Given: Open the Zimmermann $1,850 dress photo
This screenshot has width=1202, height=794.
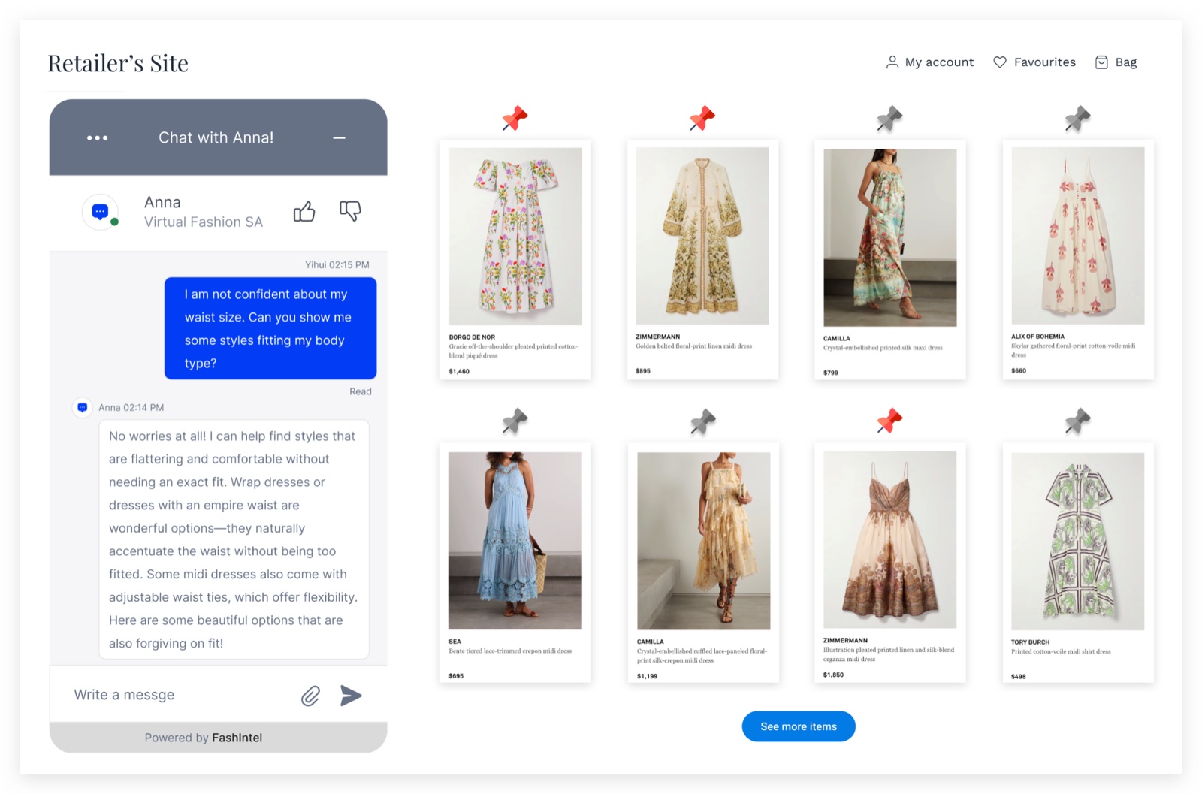Looking at the screenshot, I should [890, 539].
